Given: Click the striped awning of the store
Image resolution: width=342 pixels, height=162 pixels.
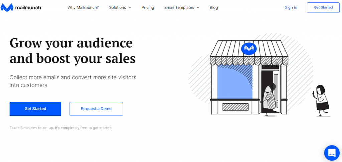Looking at the screenshot, I should click(249, 52).
